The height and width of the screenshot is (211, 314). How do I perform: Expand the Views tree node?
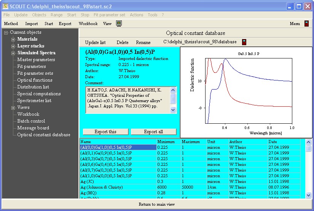[x=13, y=108]
